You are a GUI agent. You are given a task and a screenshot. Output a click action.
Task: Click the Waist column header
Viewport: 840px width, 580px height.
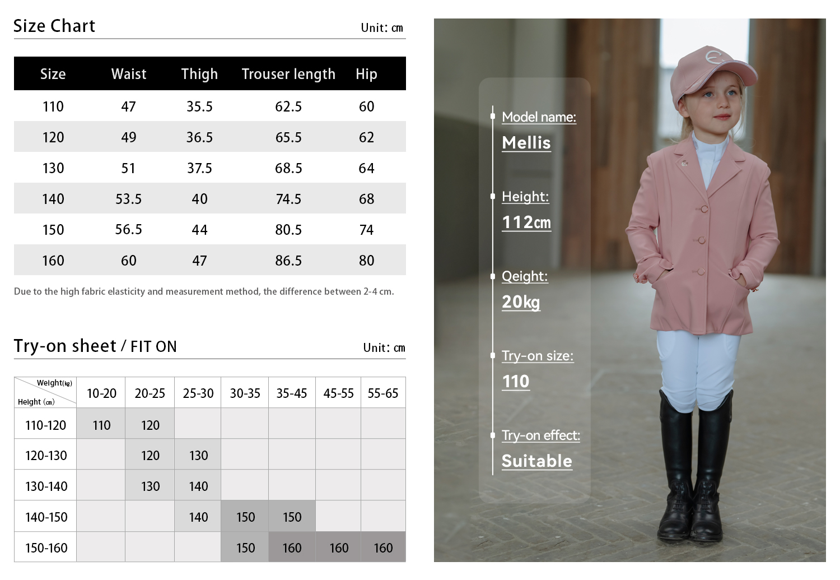point(128,74)
